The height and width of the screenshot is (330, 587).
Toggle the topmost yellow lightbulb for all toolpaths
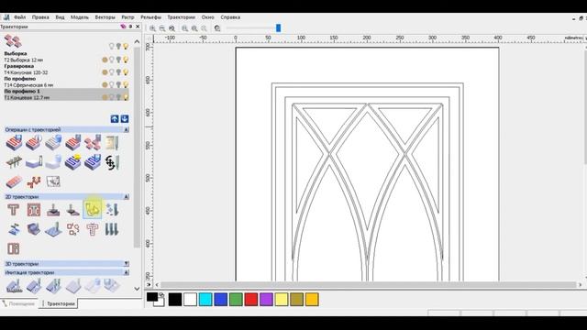tap(126, 47)
